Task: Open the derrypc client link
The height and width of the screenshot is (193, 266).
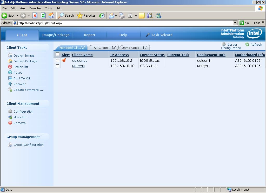Action: (78, 66)
